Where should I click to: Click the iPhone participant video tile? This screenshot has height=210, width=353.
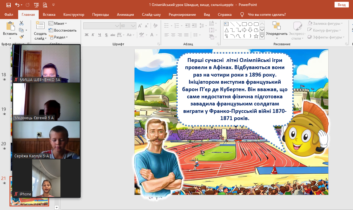point(47,178)
